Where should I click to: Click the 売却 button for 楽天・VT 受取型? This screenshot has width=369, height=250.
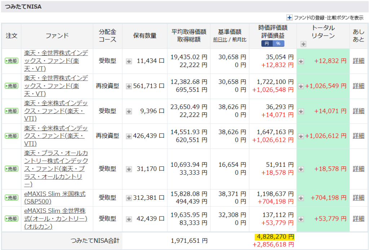[11, 61]
